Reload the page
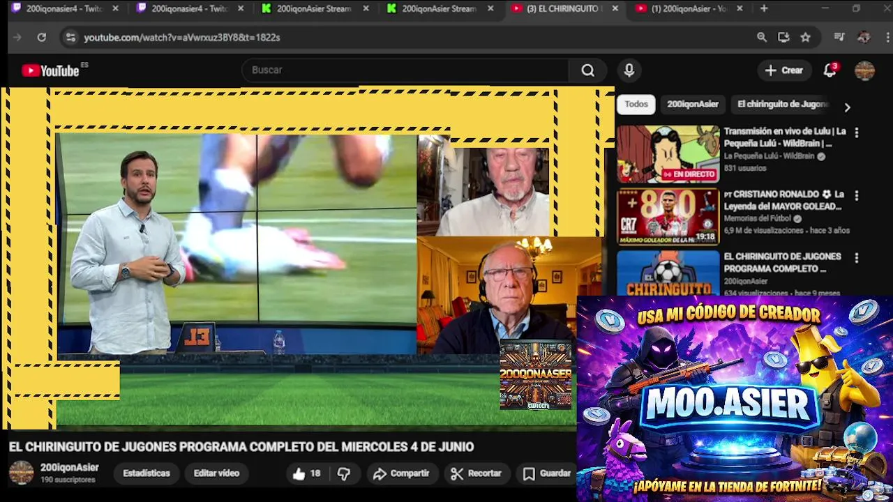Image resolution: width=893 pixels, height=502 pixels. pos(42,38)
